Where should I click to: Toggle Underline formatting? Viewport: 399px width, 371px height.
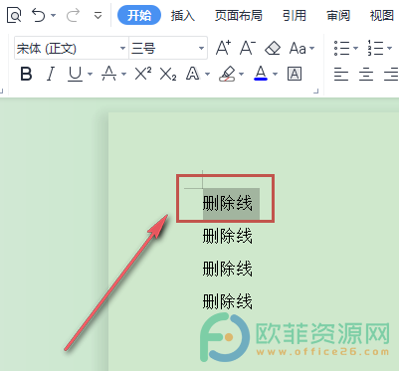coord(75,74)
